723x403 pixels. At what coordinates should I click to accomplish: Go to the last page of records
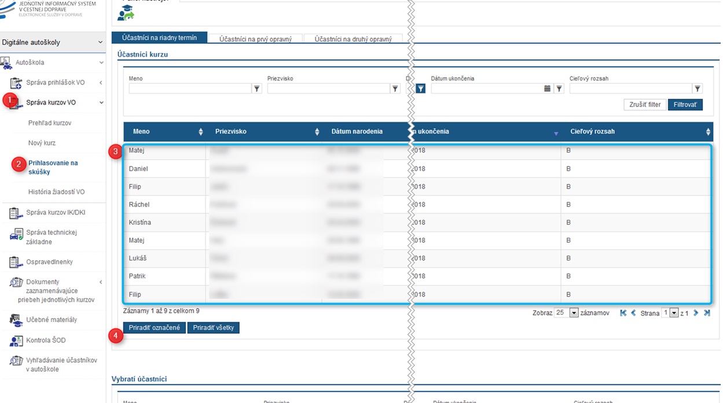pyautogui.click(x=707, y=313)
